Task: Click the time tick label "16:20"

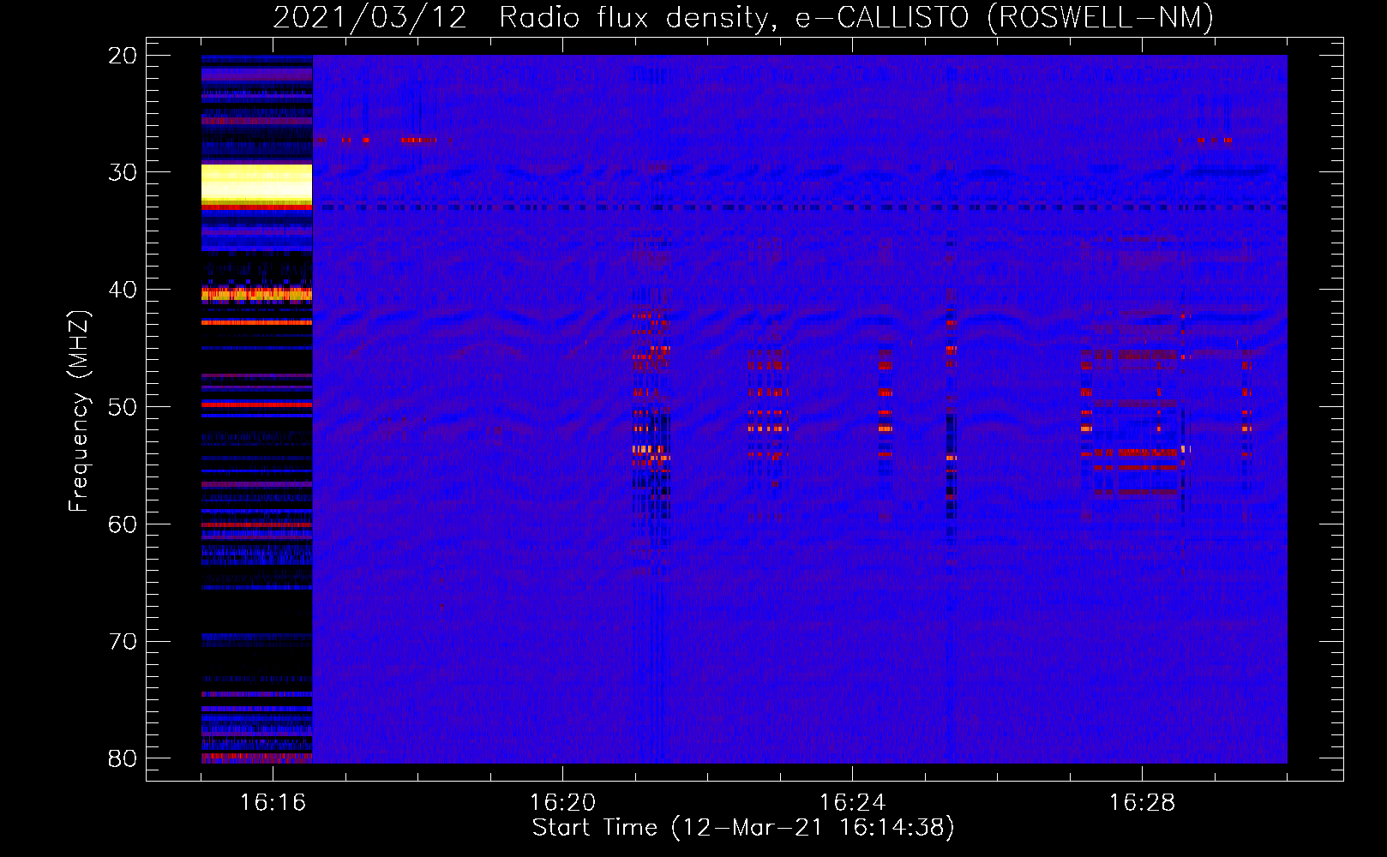Action: pos(562,803)
